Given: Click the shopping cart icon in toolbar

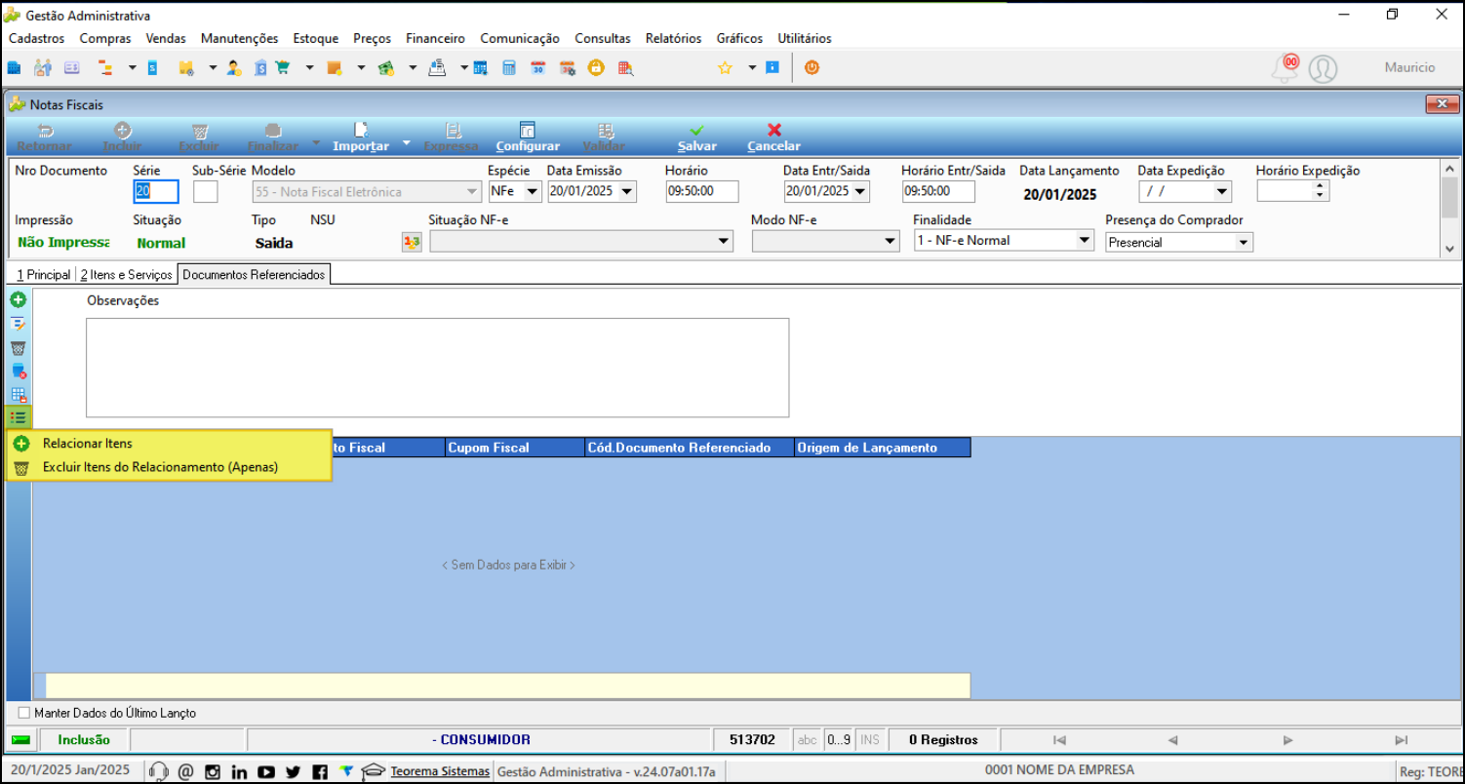Looking at the screenshot, I should click(284, 68).
